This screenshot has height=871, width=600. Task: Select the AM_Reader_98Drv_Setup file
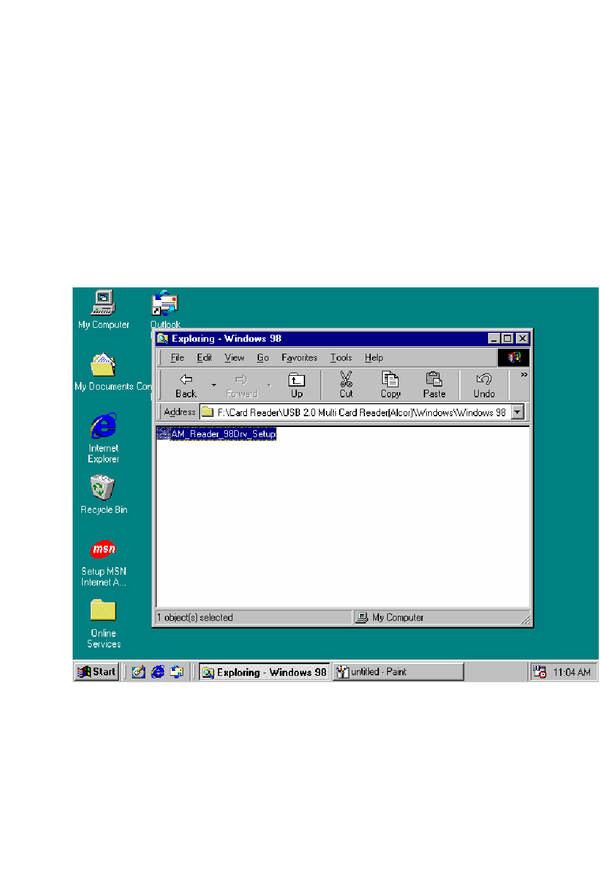(217, 434)
